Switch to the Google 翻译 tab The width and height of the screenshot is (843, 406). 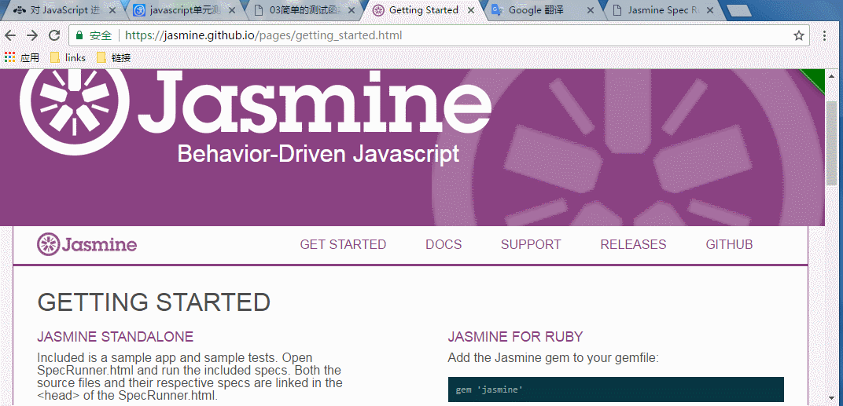(543, 10)
